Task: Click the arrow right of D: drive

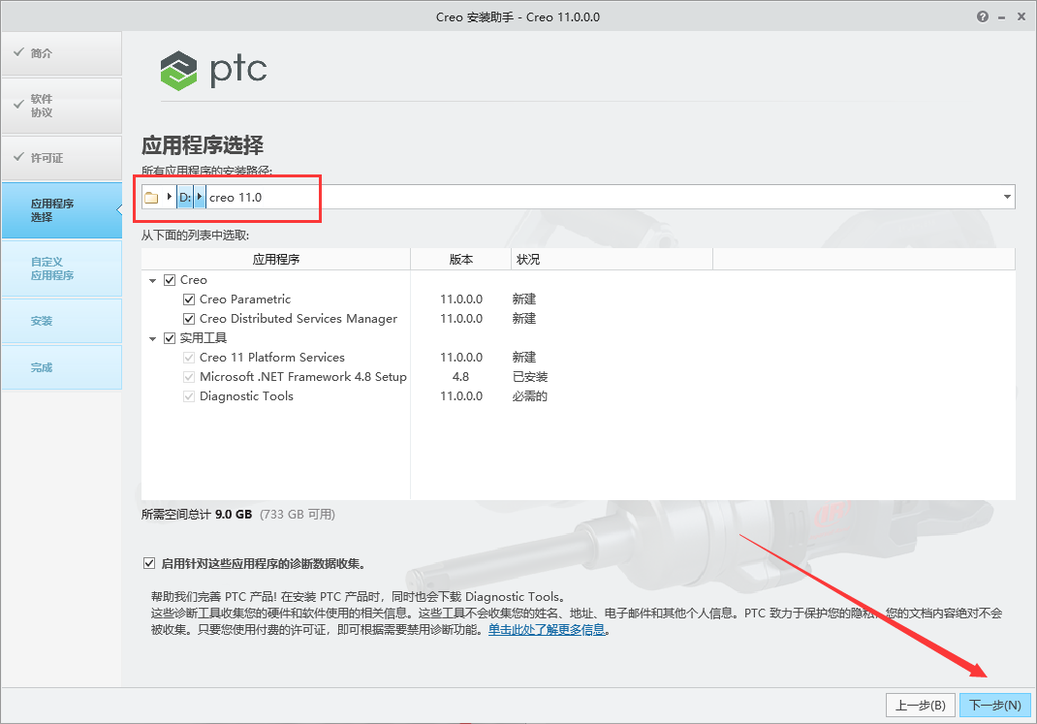Action: [x=199, y=197]
